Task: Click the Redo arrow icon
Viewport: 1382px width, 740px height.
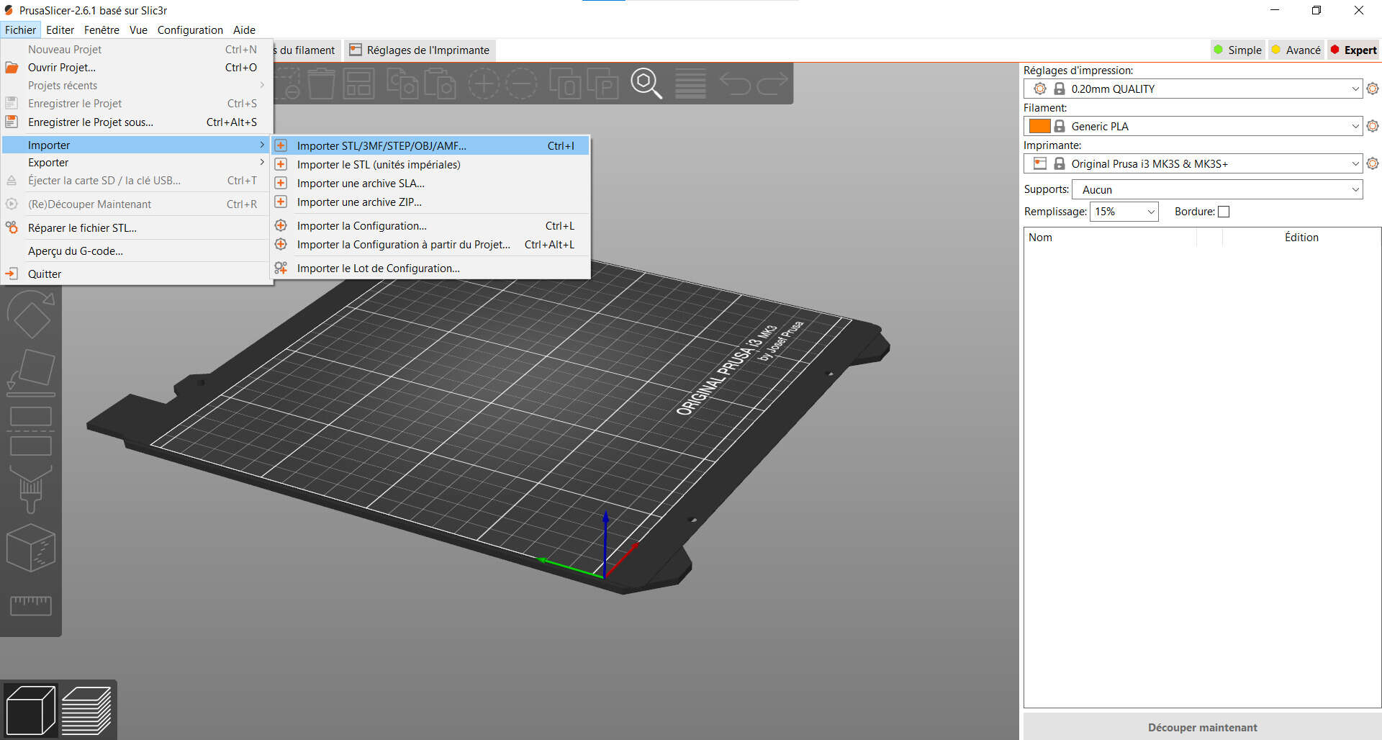Action: click(x=772, y=84)
